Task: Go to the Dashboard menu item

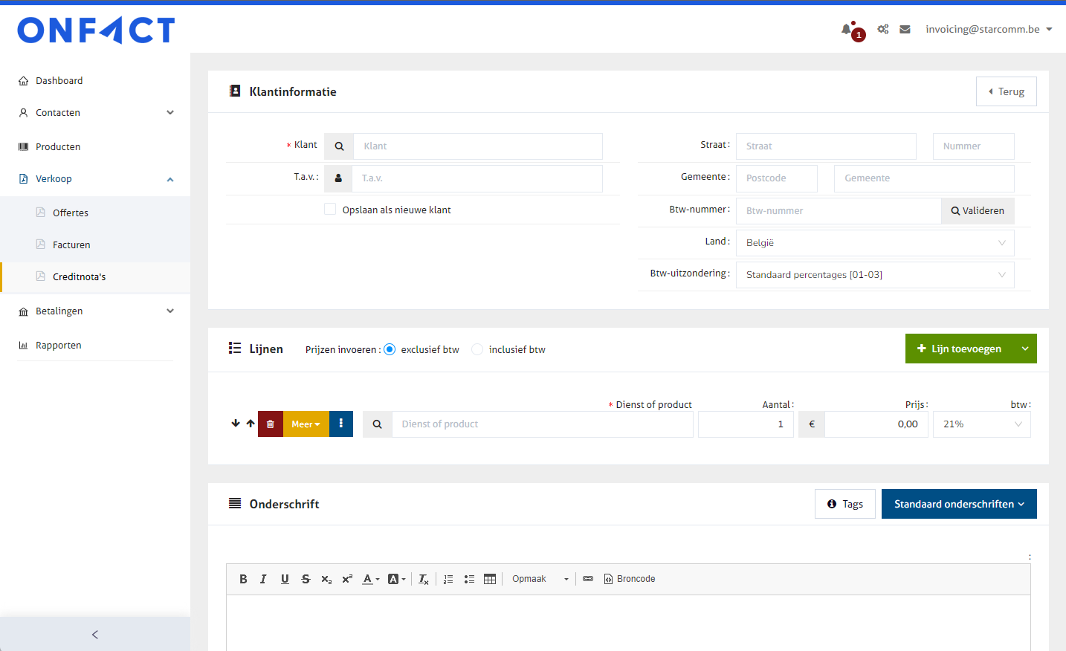Action: pyautogui.click(x=59, y=80)
